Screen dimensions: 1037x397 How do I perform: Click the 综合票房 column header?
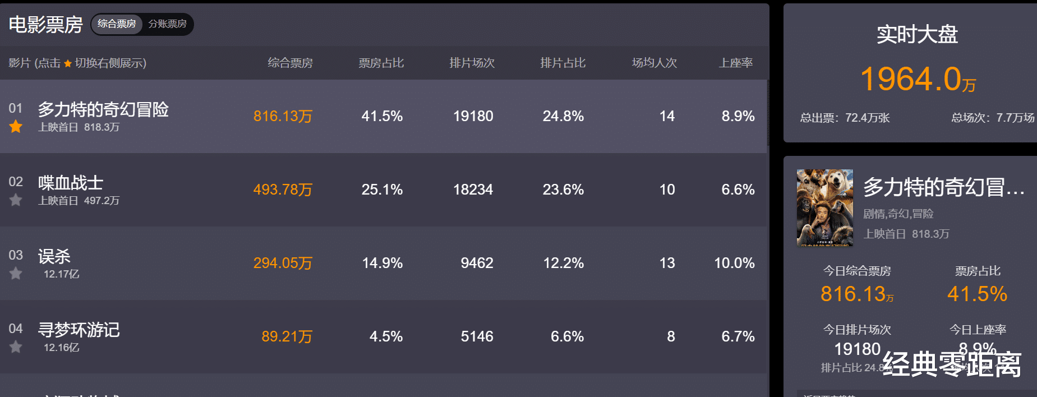[x=290, y=63]
